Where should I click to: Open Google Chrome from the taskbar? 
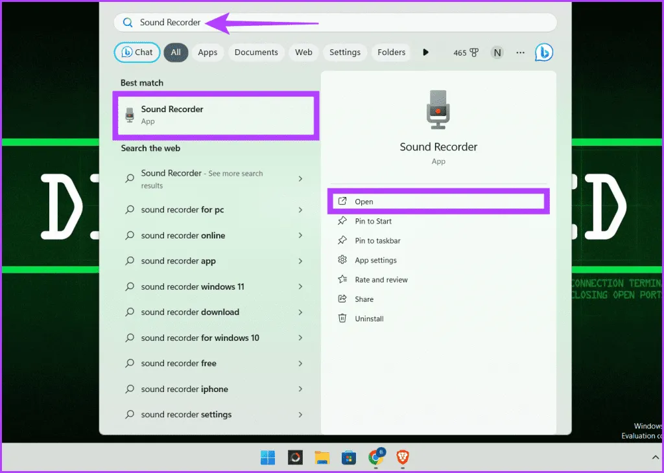pos(375,458)
